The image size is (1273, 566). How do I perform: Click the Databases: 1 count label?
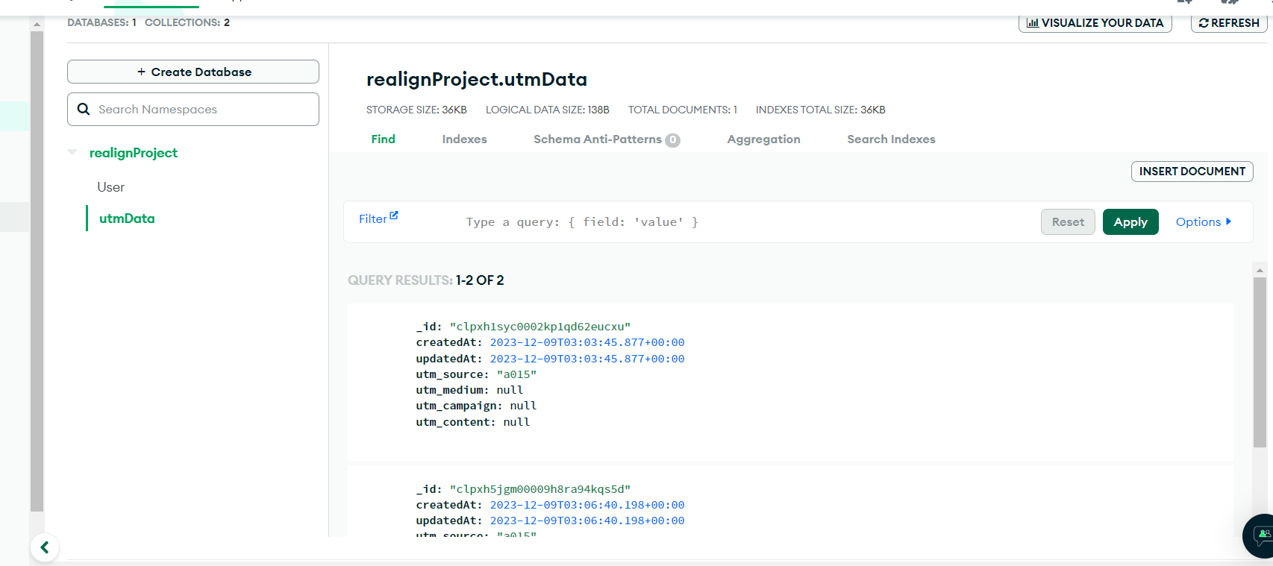click(x=101, y=22)
